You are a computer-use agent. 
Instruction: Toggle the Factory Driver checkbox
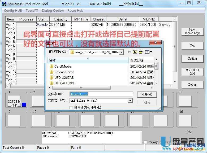tap(145, 142)
